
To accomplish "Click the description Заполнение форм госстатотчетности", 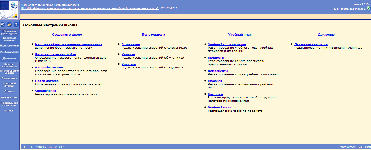I will (x=64, y=47).
